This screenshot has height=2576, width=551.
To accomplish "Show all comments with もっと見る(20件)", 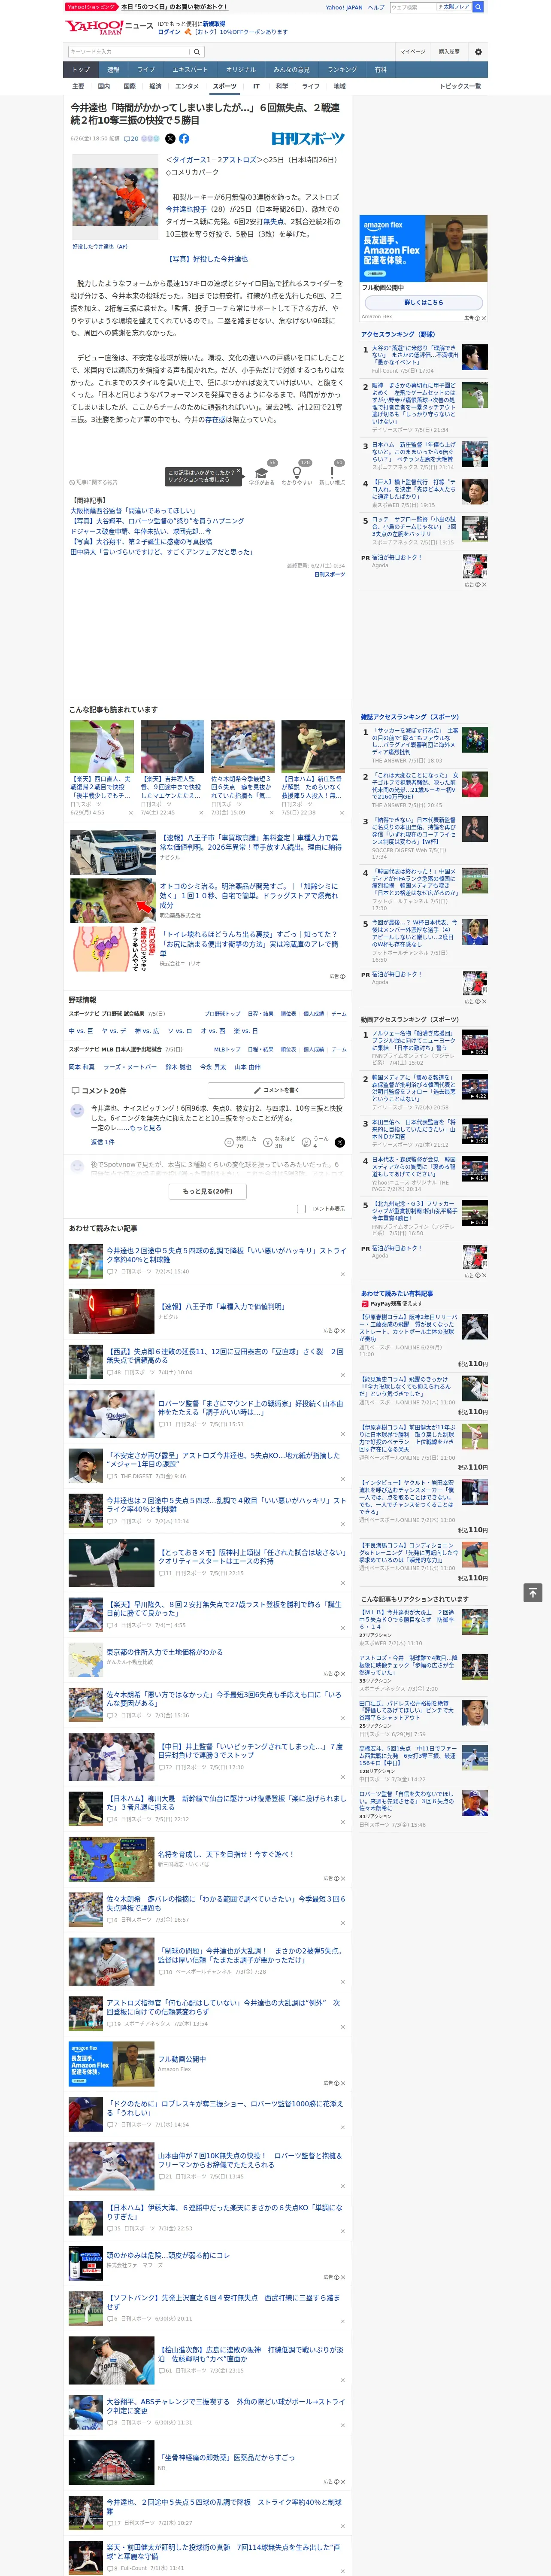I will (x=208, y=1191).
